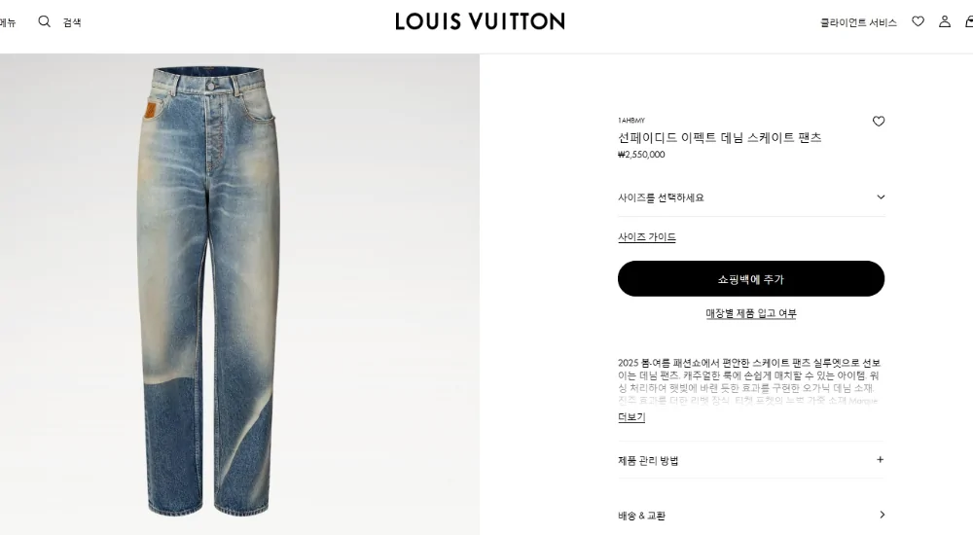Screen dimensions: 973x535
Task: Open the wishlist heart icon in header
Action: 918,21
